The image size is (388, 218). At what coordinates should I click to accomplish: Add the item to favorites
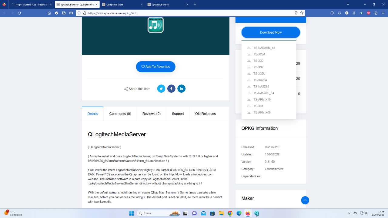(156, 67)
